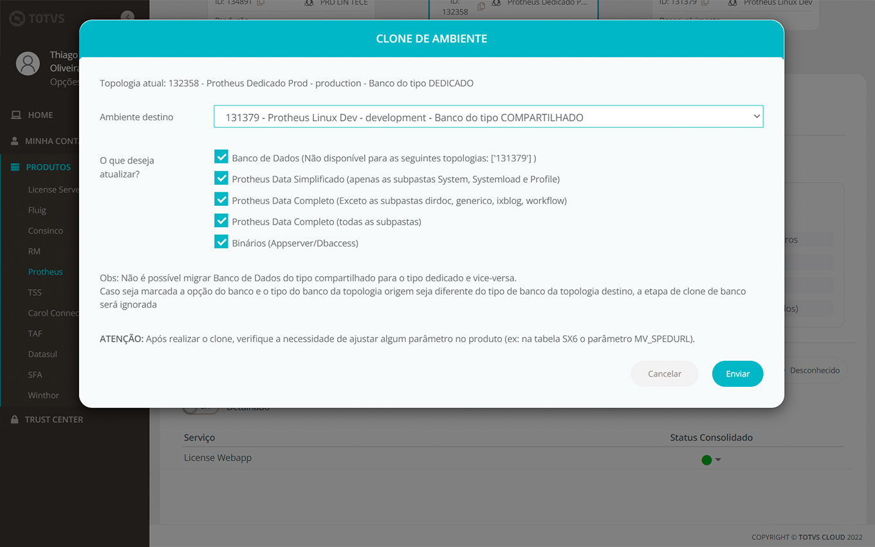Click the Desconhecido status label
This screenshot has width=875, height=547.
[x=815, y=371]
